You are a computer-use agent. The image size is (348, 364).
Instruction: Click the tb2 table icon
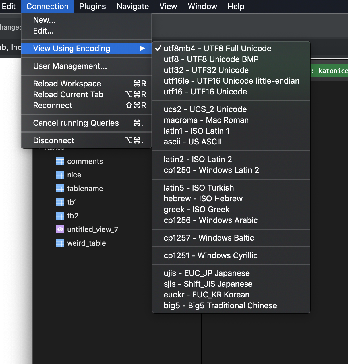pyautogui.click(x=60, y=216)
